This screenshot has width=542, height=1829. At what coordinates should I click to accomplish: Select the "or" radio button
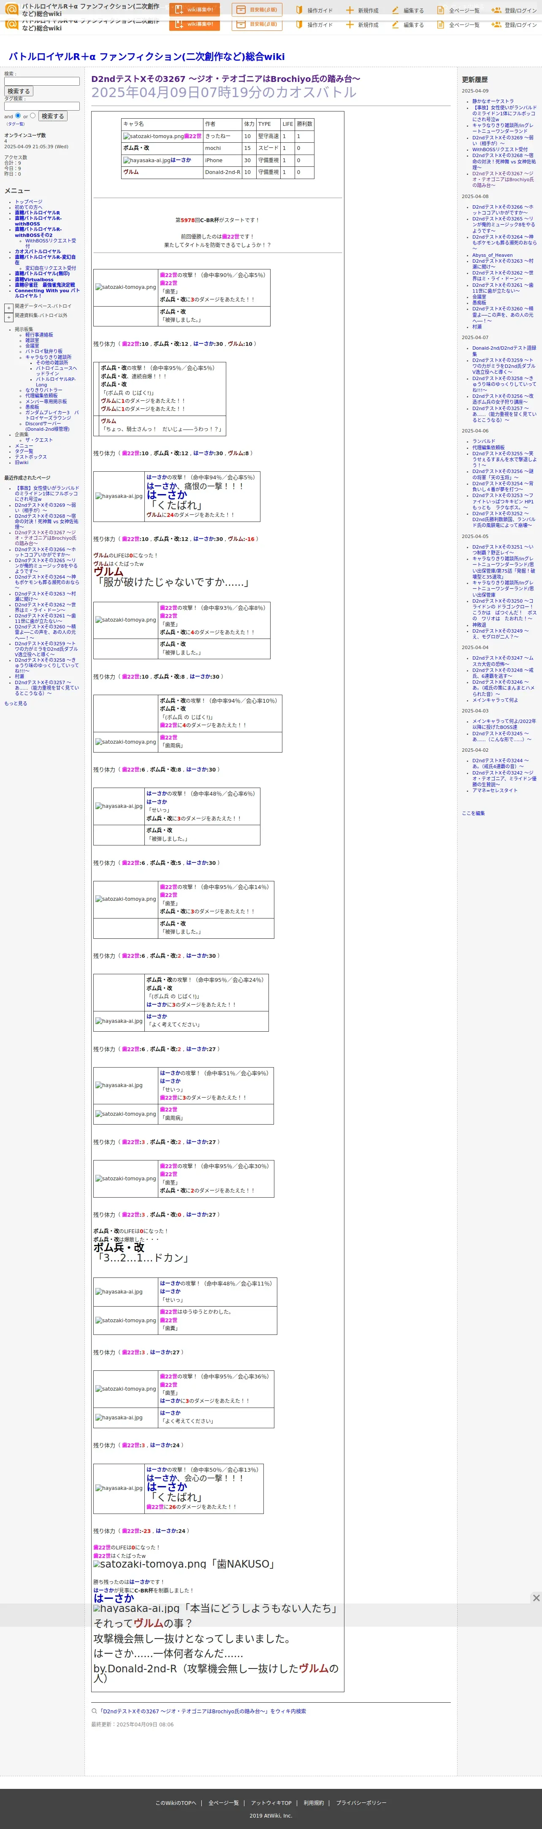33,115
